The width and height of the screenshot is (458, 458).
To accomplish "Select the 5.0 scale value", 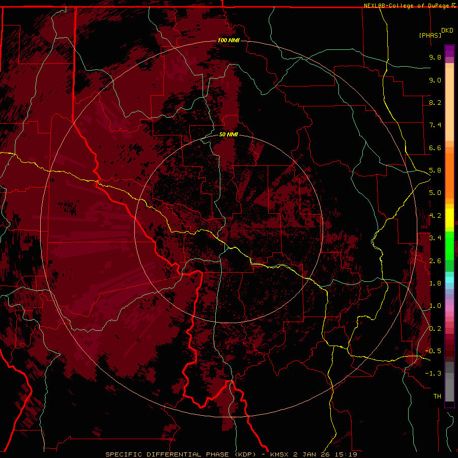I will pos(435,193).
